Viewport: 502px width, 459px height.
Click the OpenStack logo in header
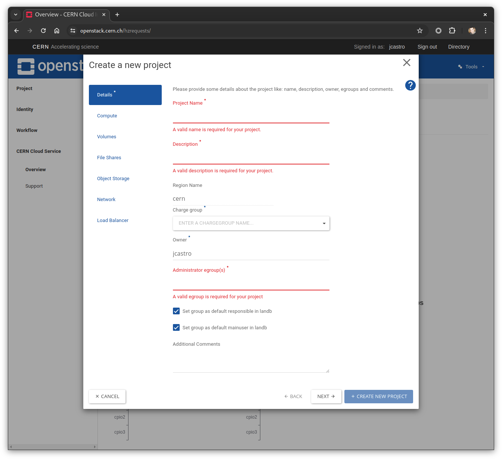[50, 67]
